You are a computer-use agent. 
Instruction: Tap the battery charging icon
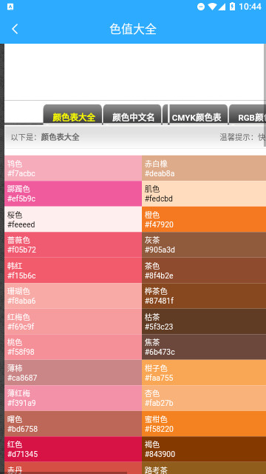(232, 7)
